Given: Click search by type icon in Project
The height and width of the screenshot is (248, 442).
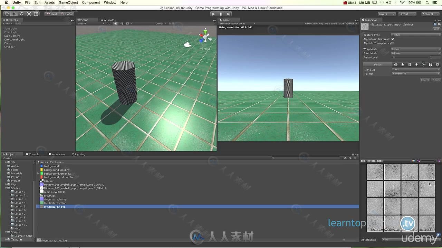Looking at the screenshot, I should pyautogui.click(x=345, y=158).
